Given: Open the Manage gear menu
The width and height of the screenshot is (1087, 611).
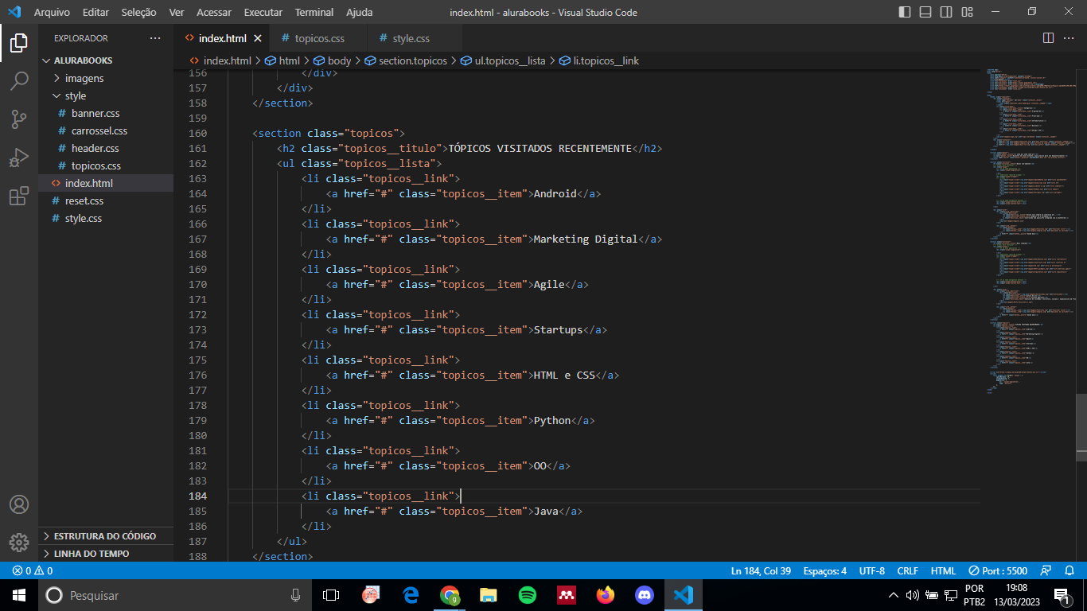Looking at the screenshot, I should coord(19,543).
